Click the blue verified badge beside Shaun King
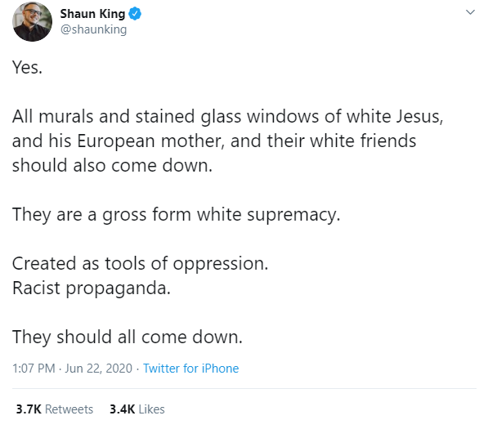The height and width of the screenshot is (429, 488). [135, 14]
